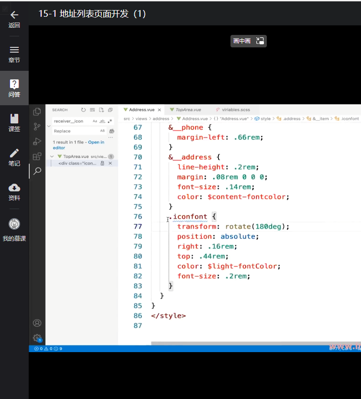Collapse the Replace field chevron
Image resolution: width=361 pixels, height=399 pixels.
[x=49, y=126]
